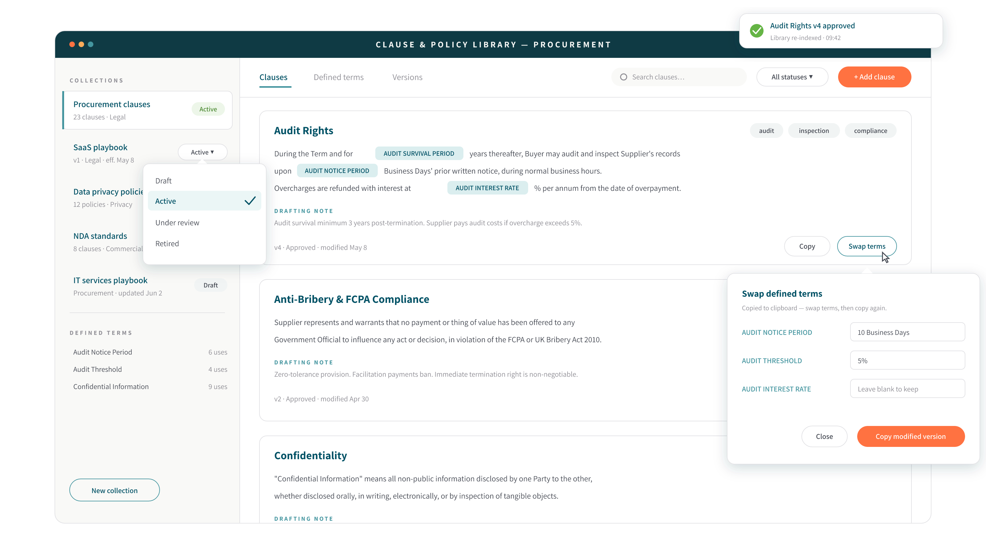Click the checkmark beside Active in the dropdown
Viewport: 986px width, 554px height.
250,201
